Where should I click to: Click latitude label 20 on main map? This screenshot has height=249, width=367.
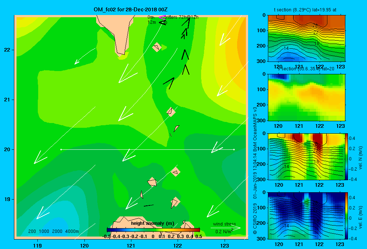(7, 149)
